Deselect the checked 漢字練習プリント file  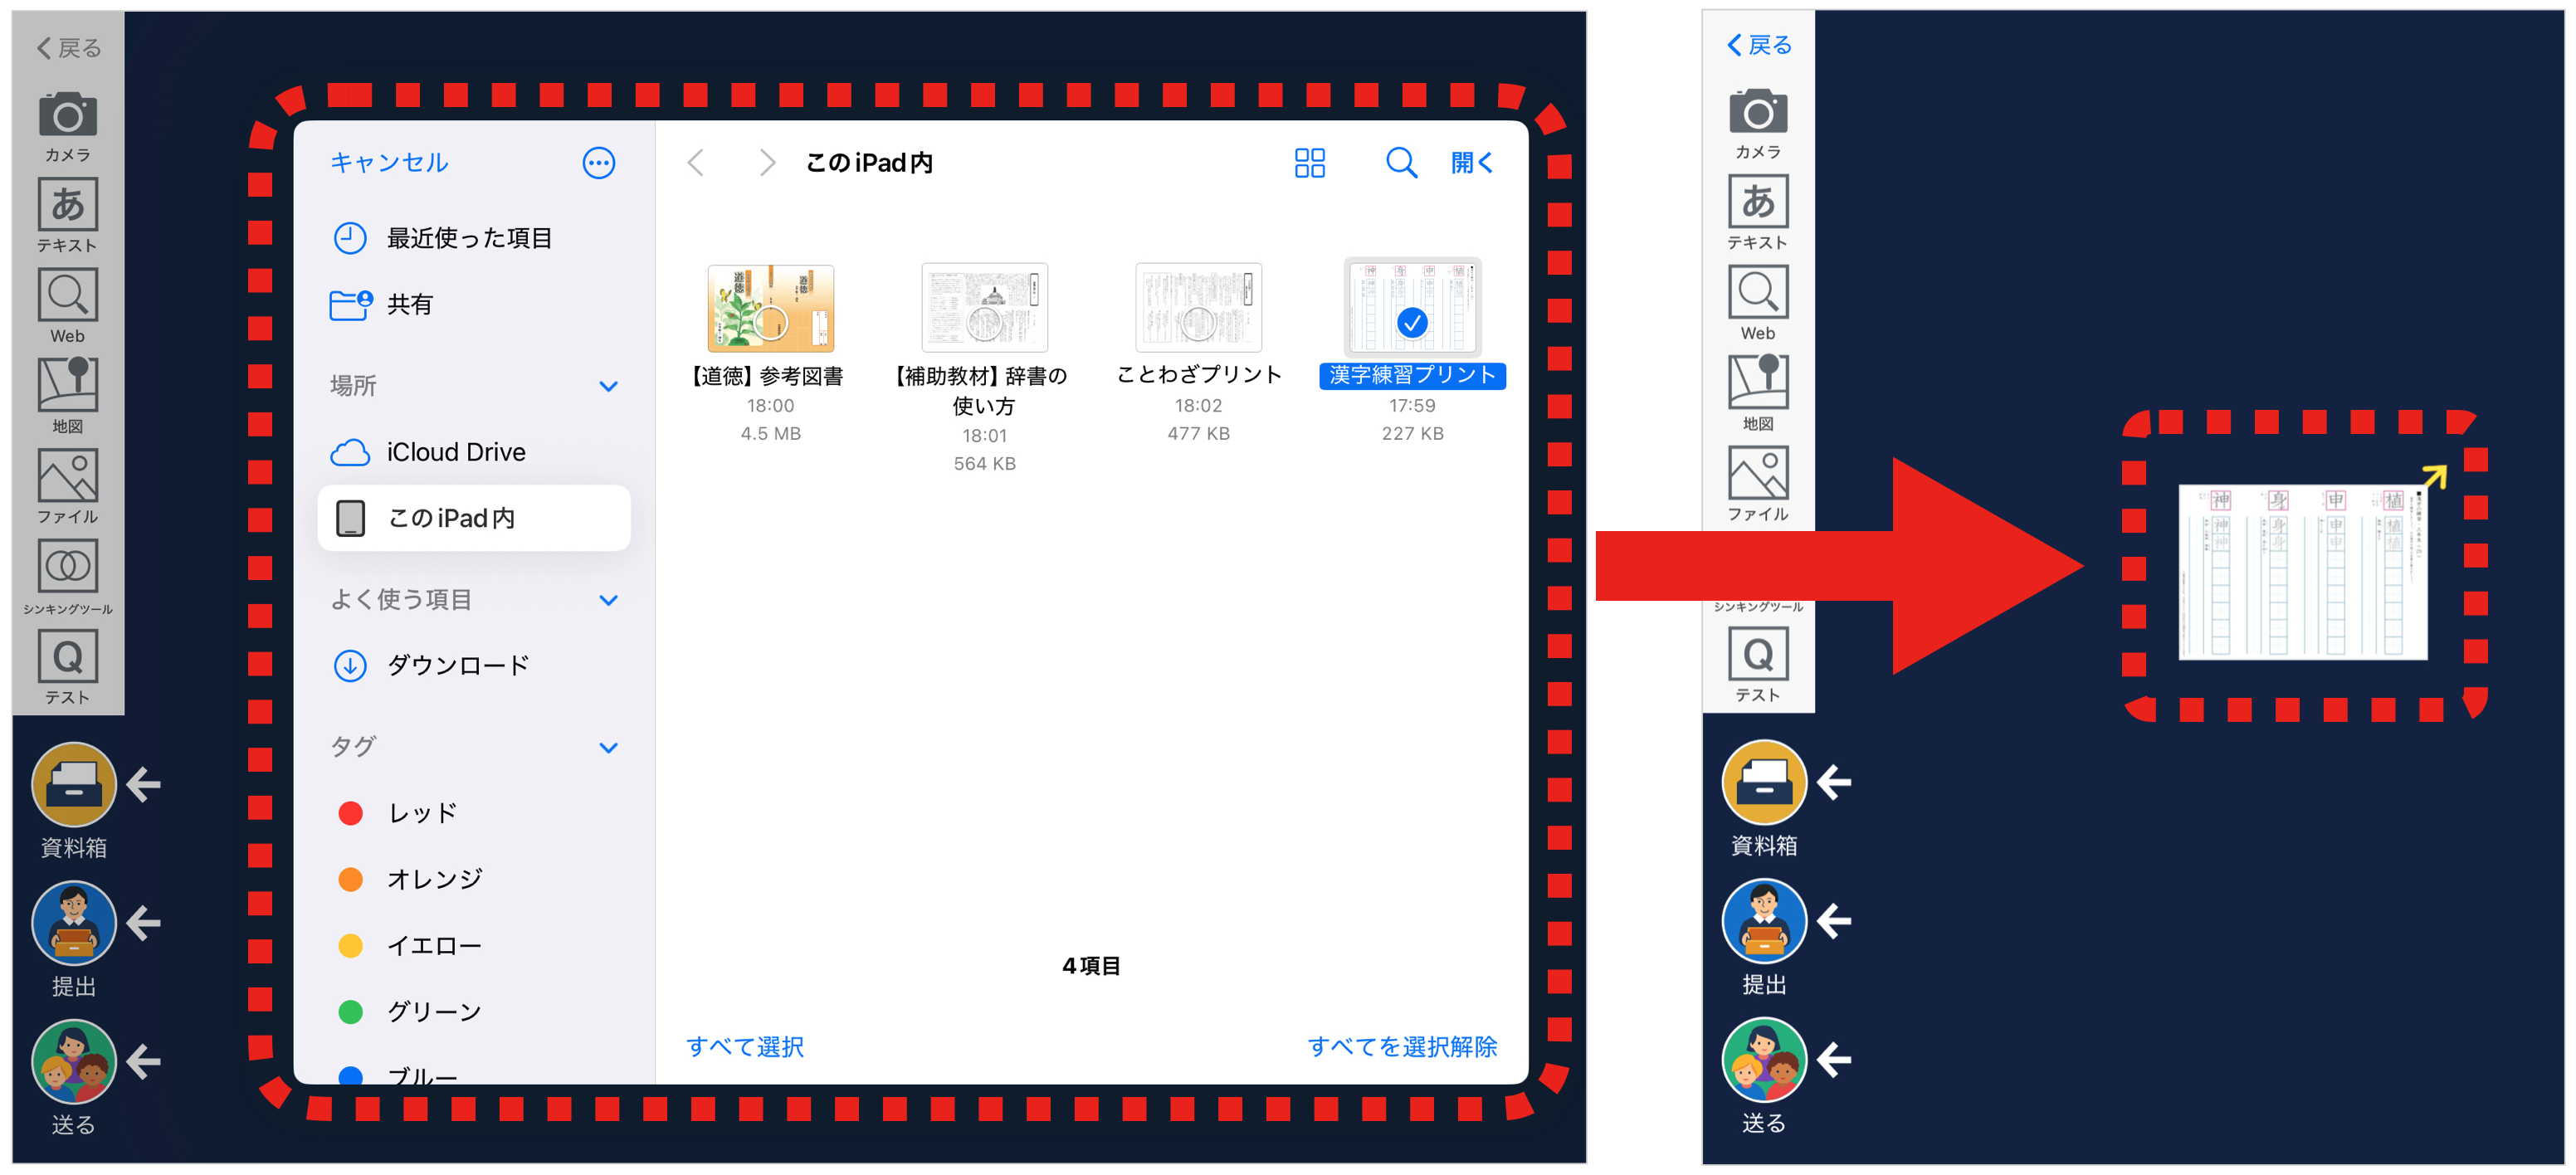(x=1412, y=309)
